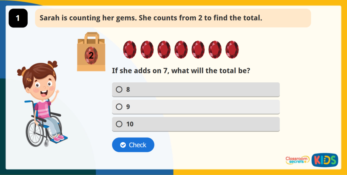Choose the radio button for answer 9

pyautogui.click(x=119, y=107)
